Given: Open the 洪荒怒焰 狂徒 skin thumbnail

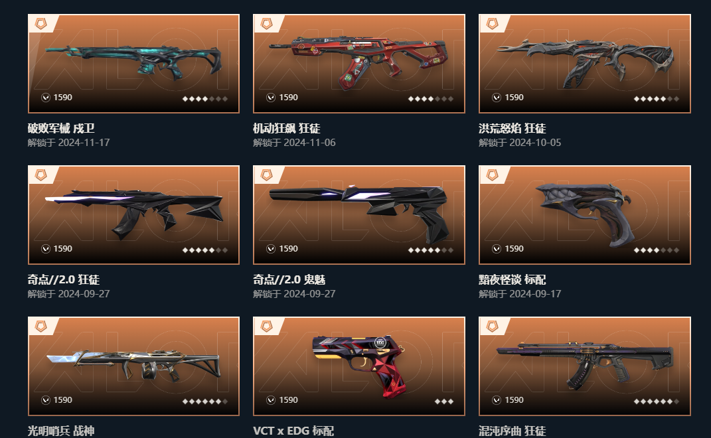Looking at the screenshot, I should pyautogui.click(x=585, y=64).
